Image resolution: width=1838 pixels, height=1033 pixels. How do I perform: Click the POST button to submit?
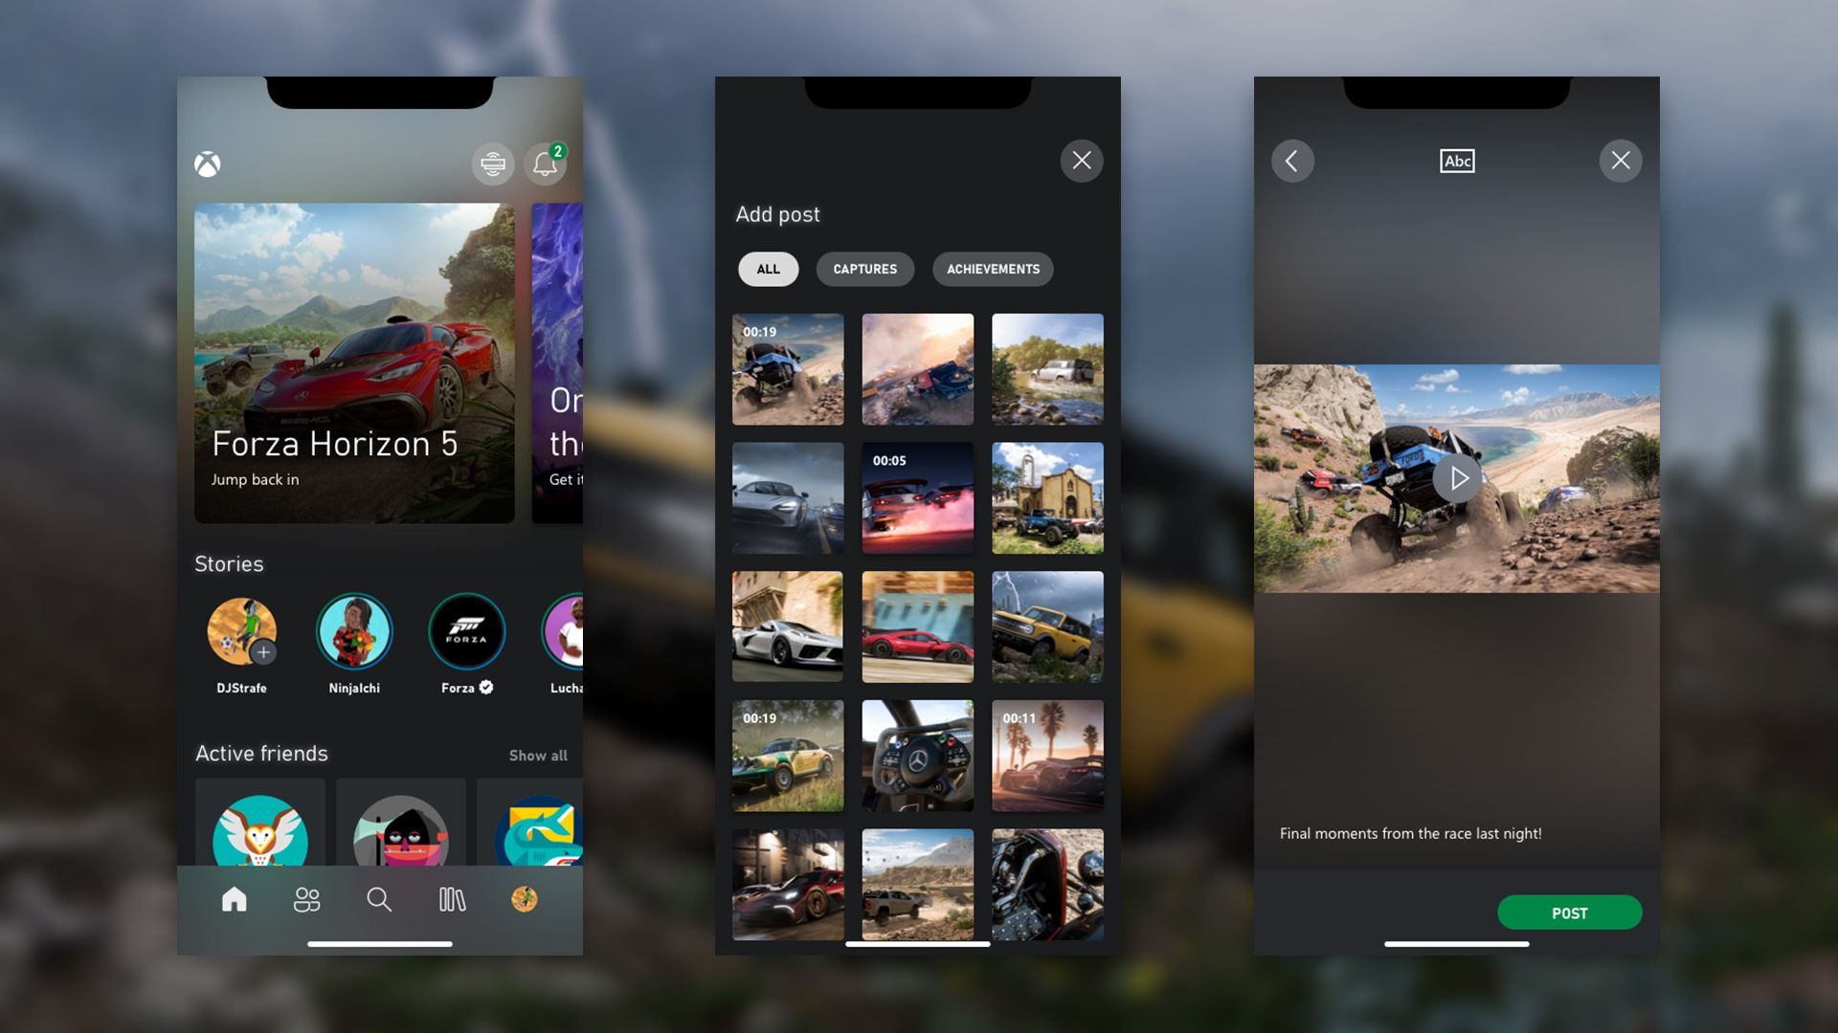coord(1569,912)
